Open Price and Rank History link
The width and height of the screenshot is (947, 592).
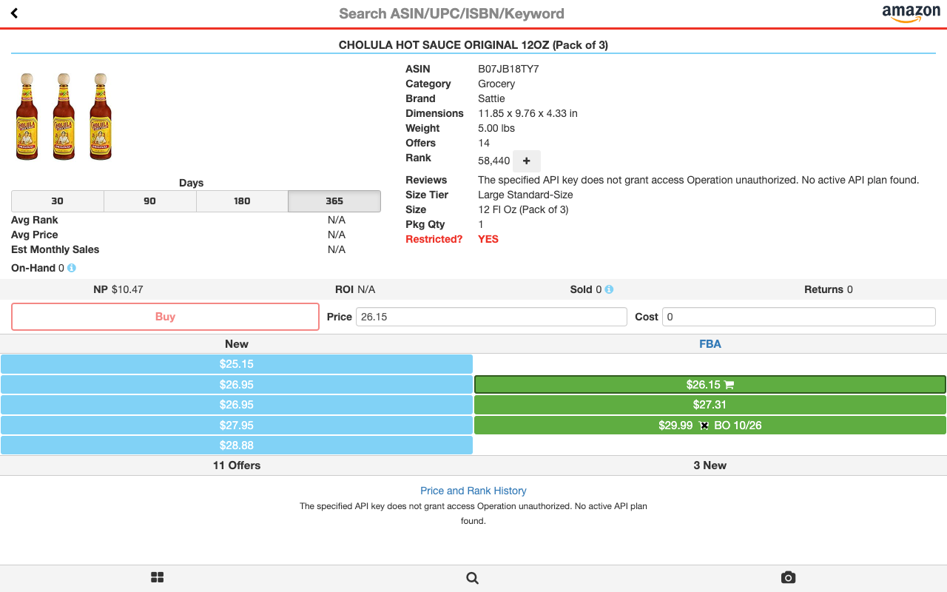coord(473,491)
